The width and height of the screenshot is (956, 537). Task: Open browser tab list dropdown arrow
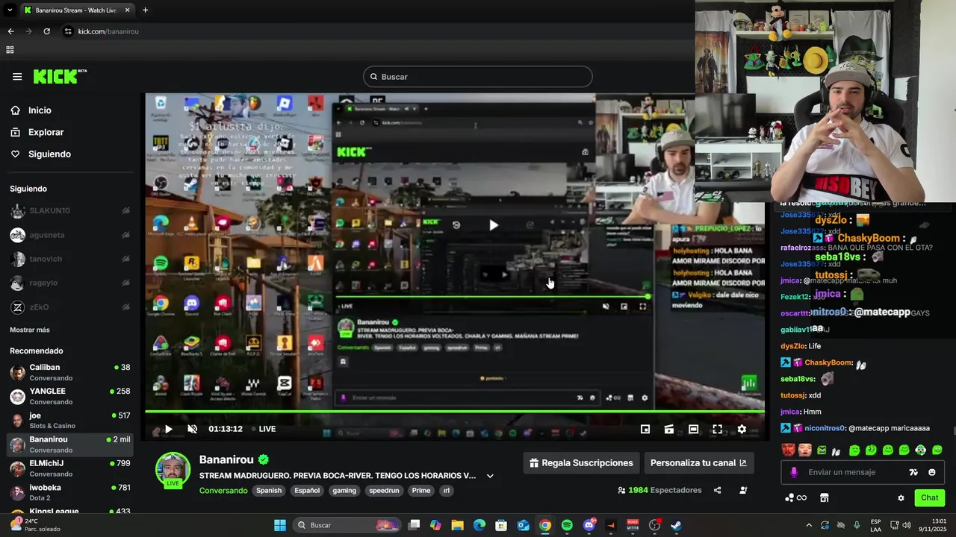tap(10, 10)
